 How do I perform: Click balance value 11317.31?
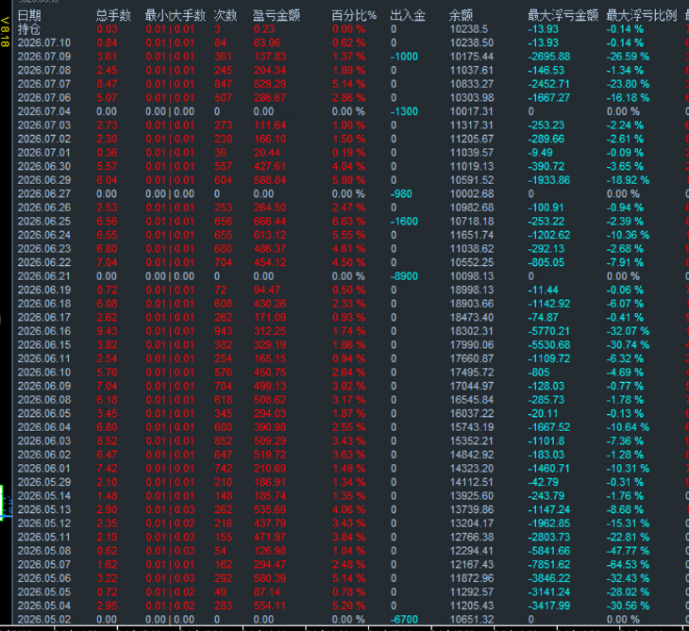pos(472,125)
